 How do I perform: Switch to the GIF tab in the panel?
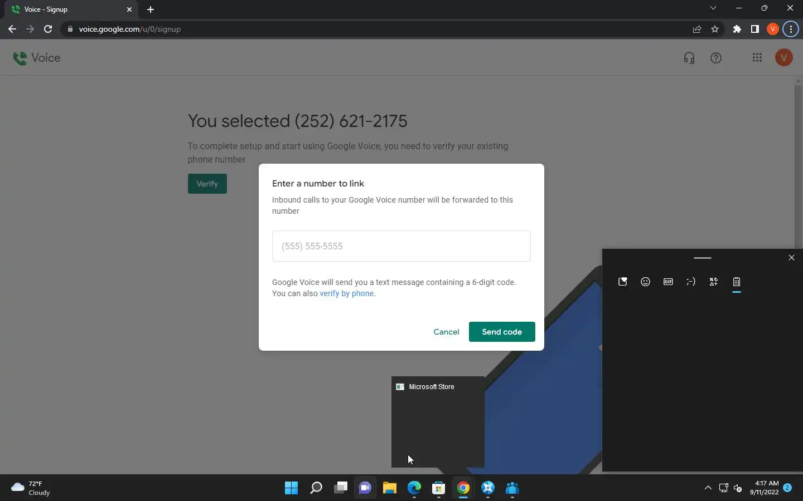point(668,282)
